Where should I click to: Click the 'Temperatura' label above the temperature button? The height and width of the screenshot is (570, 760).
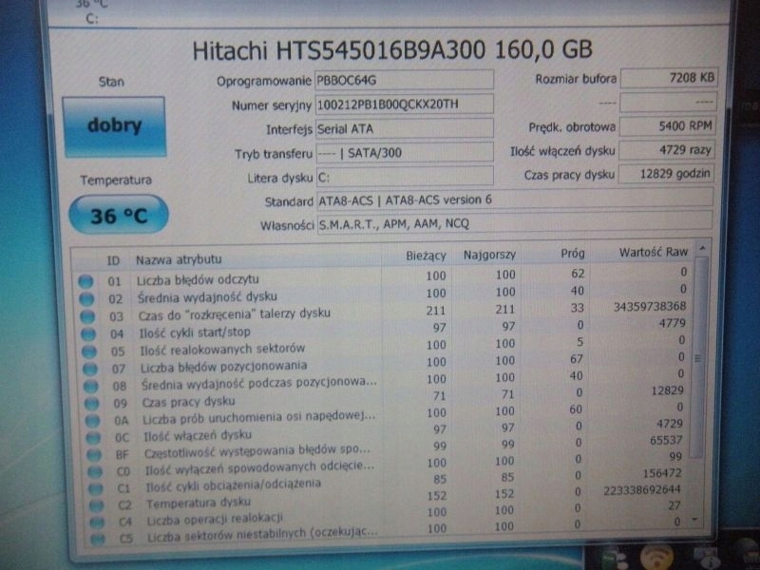click(116, 180)
